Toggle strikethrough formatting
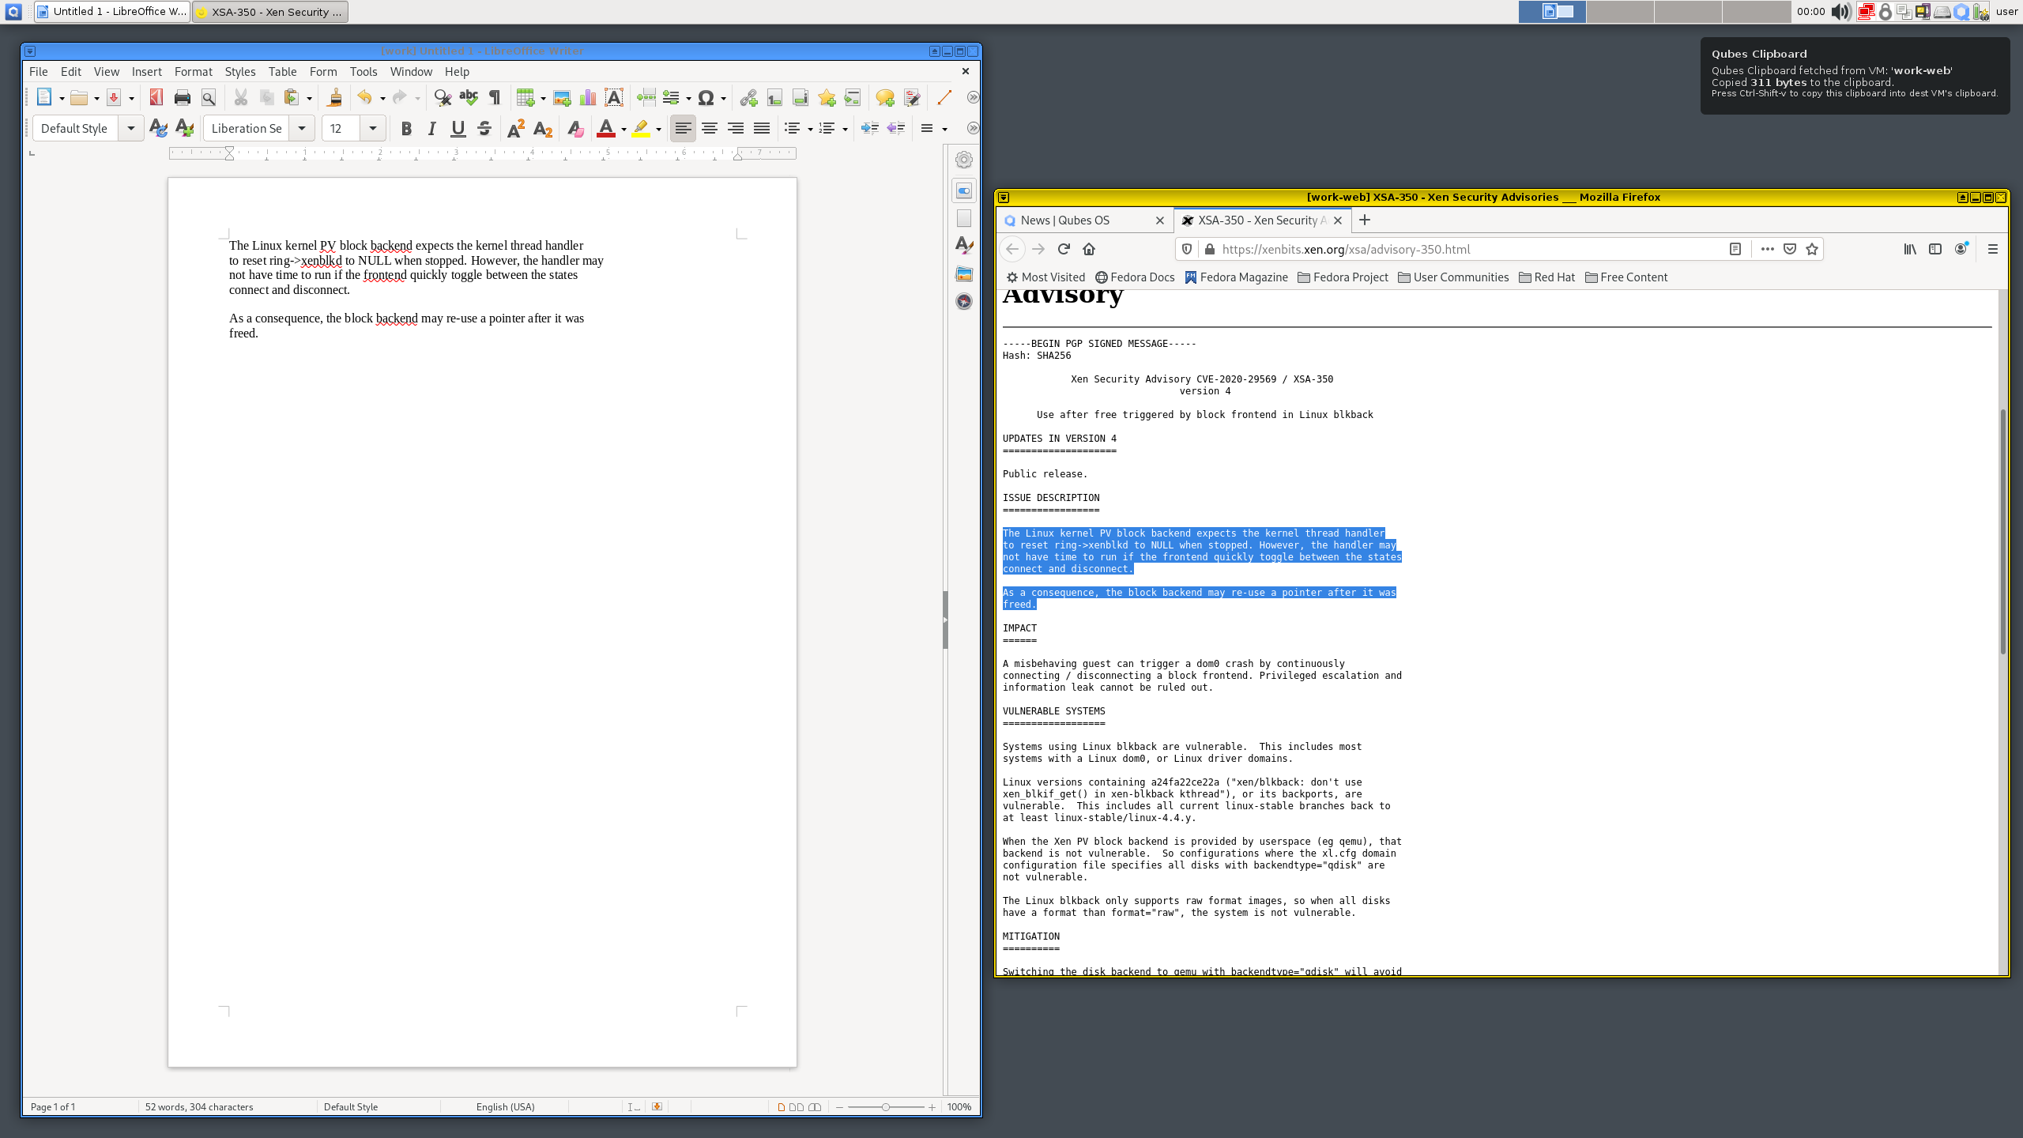 tap(484, 128)
